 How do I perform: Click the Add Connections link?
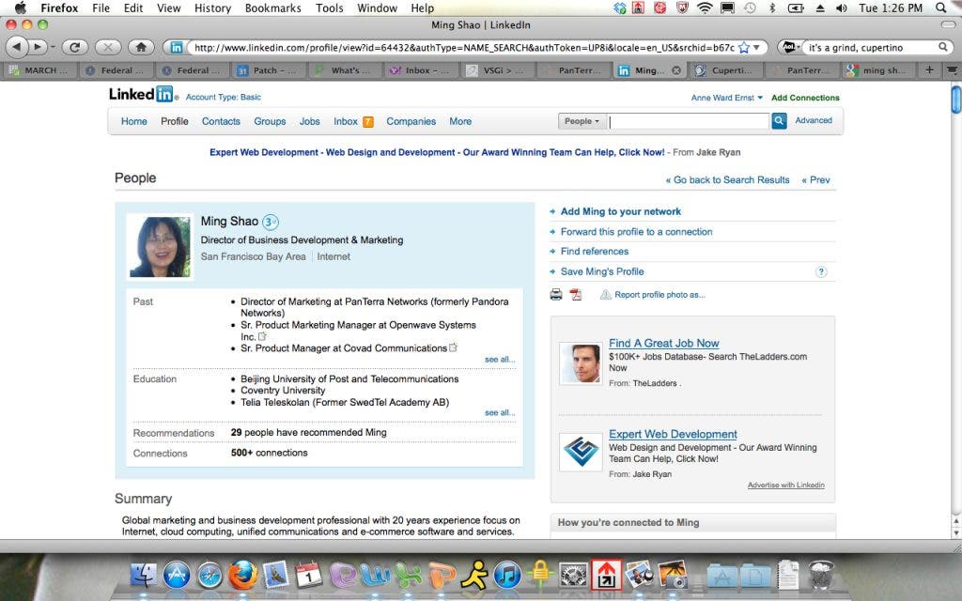click(805, 98)
